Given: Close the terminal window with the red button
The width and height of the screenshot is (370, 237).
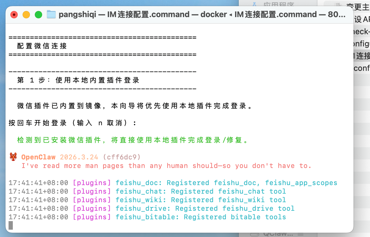Looking at the screenshot, I should point(14,14).
